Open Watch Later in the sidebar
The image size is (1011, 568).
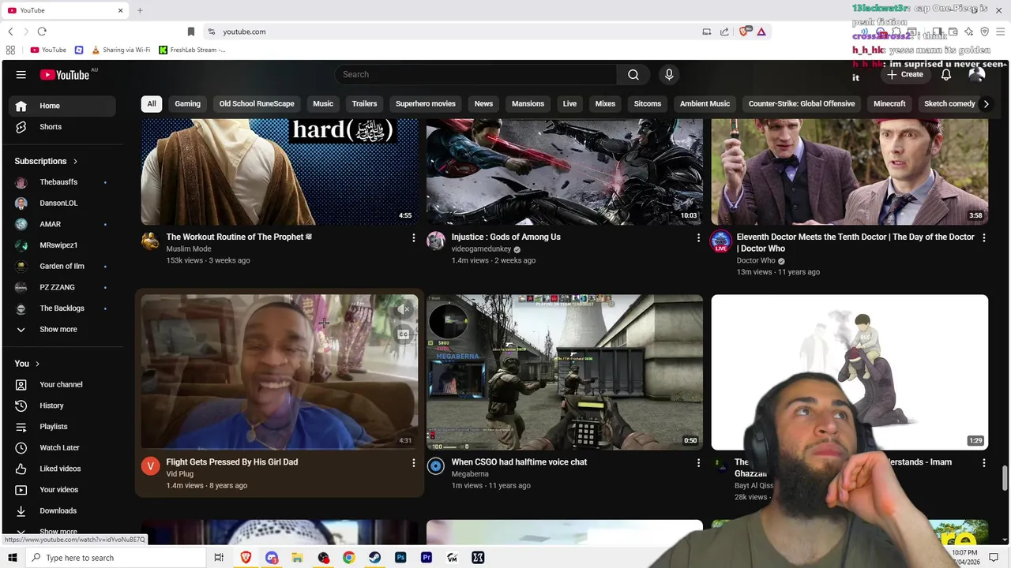point(60,447)
